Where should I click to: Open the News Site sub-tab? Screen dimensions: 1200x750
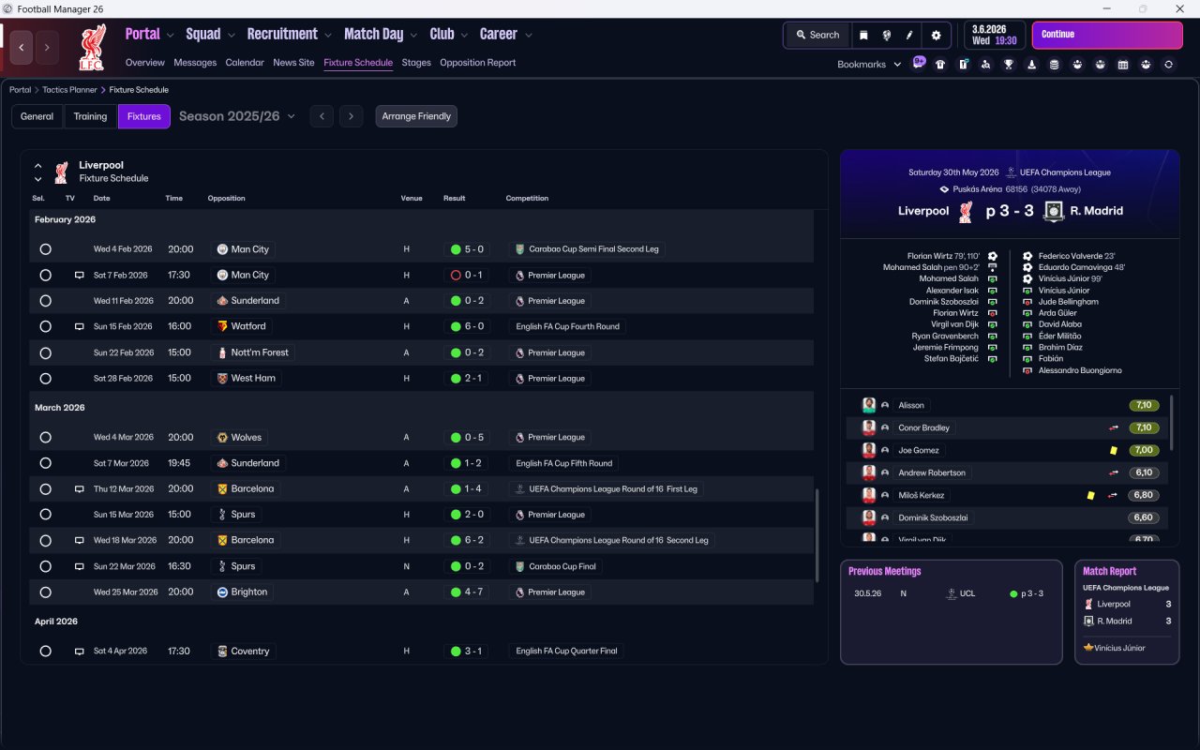tap(293, 63)
